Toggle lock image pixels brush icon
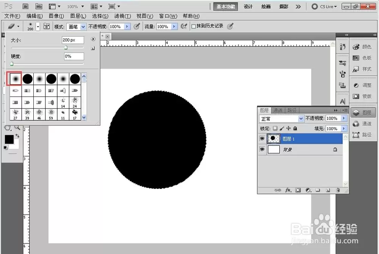379x254 pixels. pos(282,128)
